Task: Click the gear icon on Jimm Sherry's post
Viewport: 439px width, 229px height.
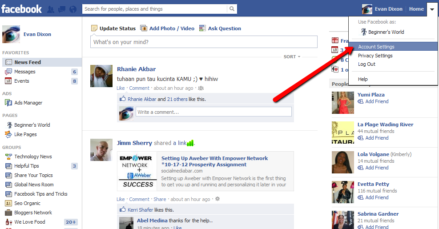Action: tap(217, 199)
